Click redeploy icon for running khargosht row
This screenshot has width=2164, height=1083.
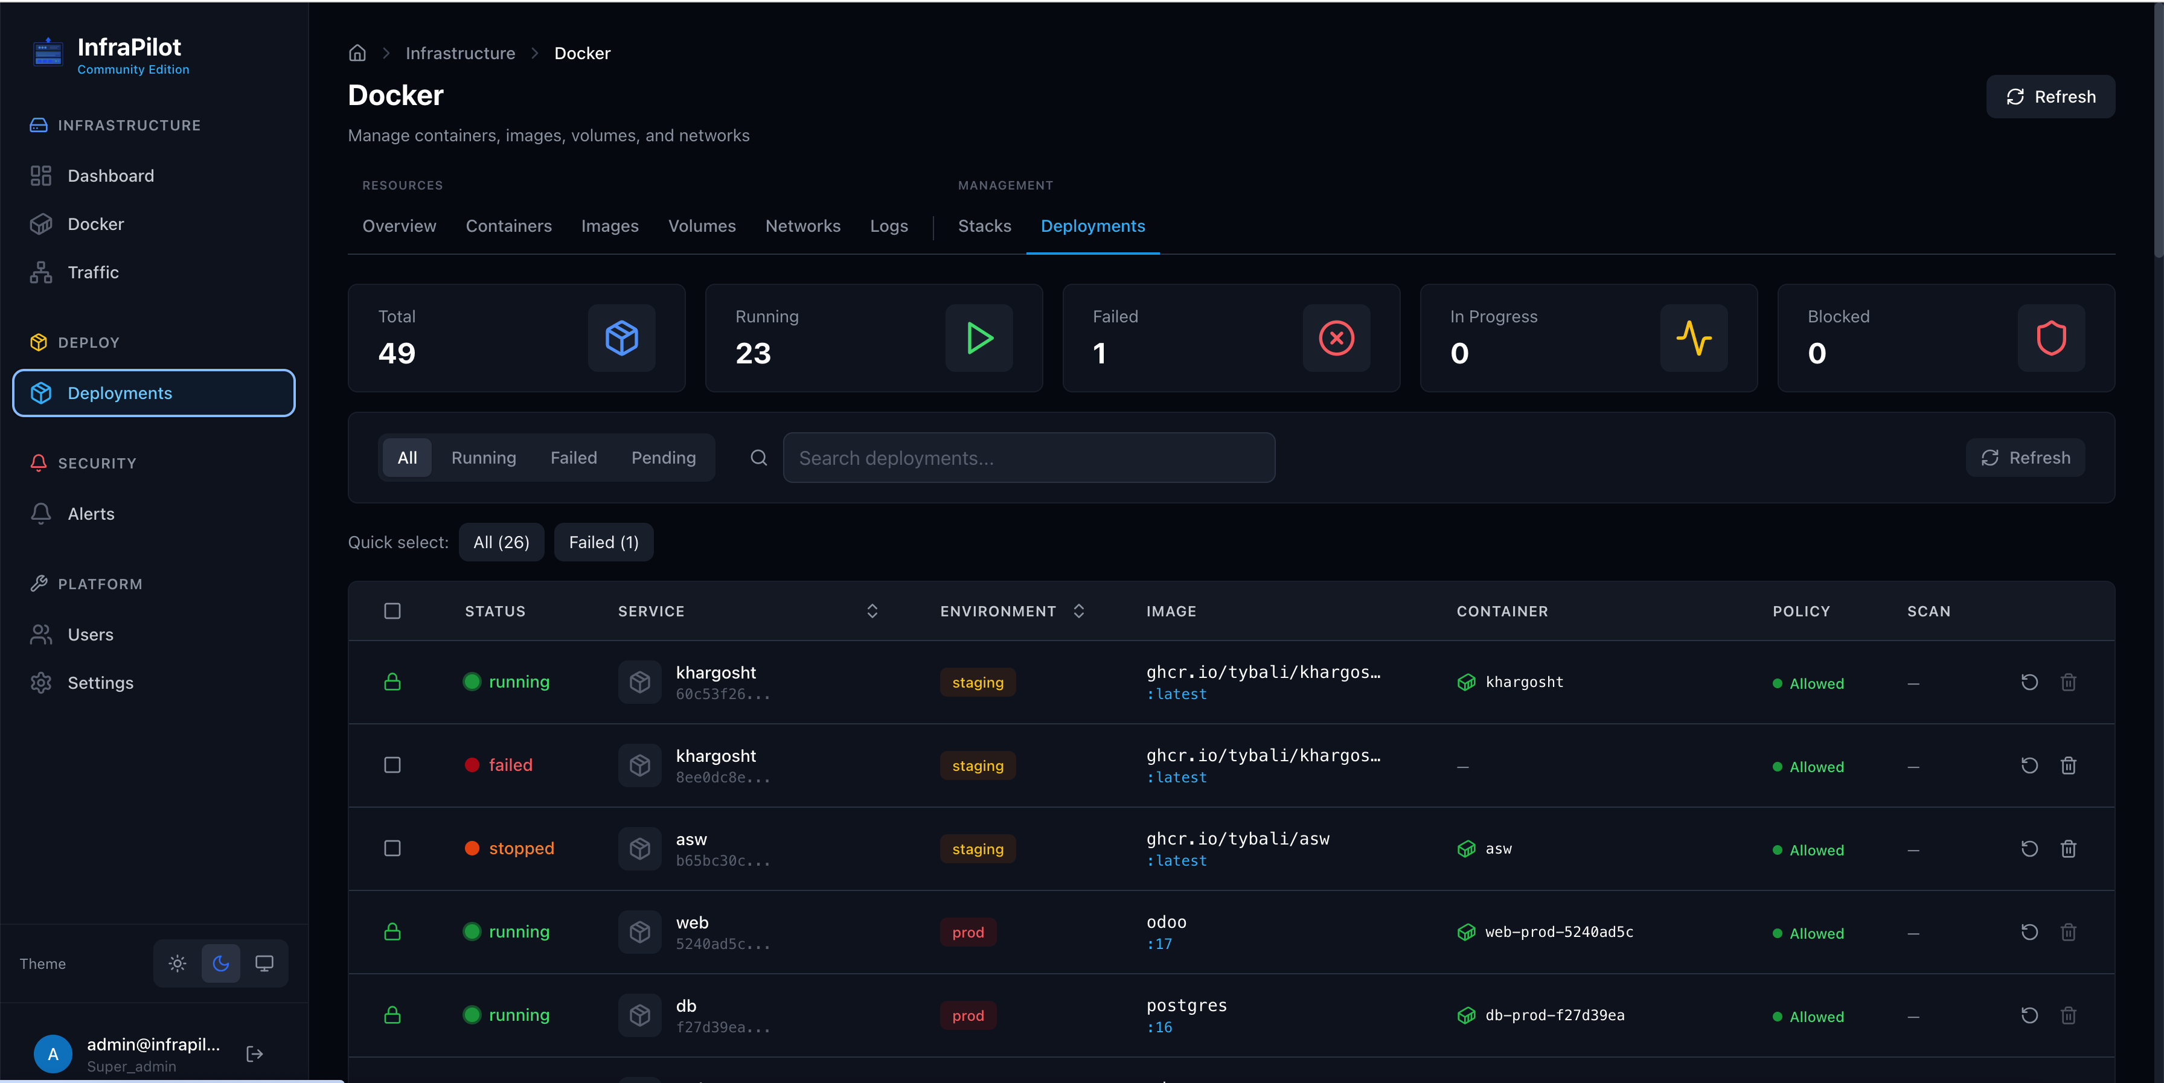click(x=2029, y=682)
